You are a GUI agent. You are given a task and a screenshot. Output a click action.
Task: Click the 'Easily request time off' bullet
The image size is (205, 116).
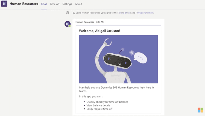(x=99, y=109)
